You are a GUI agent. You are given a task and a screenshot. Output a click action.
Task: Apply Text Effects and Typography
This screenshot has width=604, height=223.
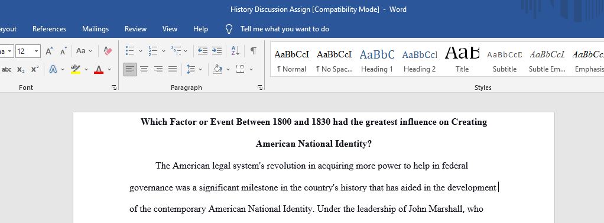[x=53, y=69]
